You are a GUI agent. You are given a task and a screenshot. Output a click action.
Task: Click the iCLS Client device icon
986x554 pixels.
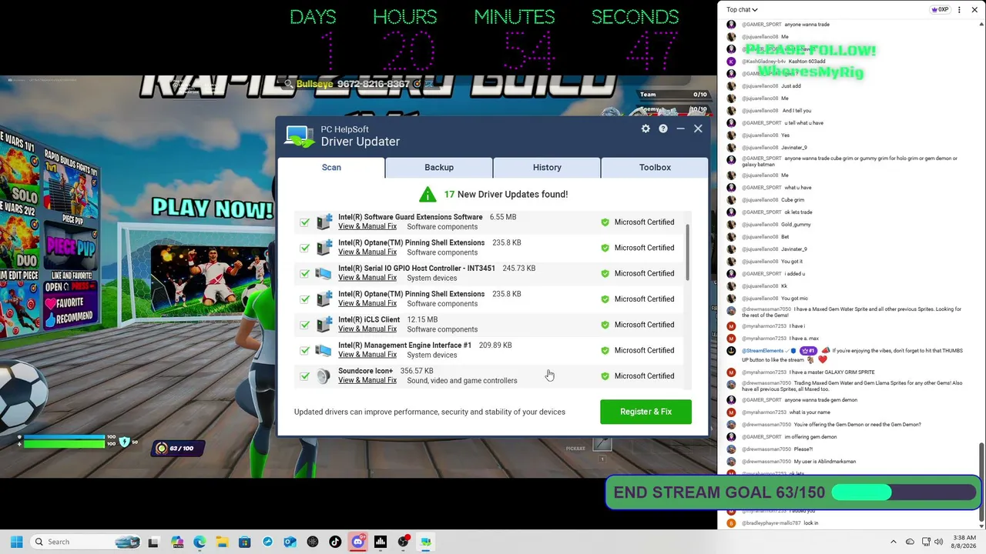[324, 325]
